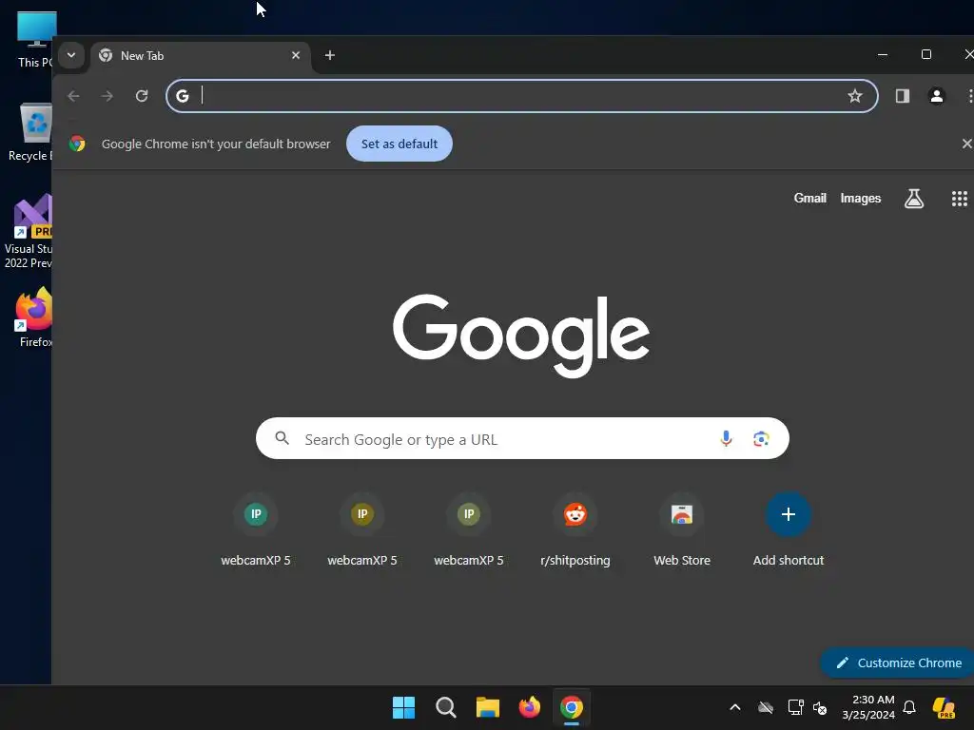Image resolution: width=974 pixels, height=730 pixels.
Task: Click into the address bar
Action: click(x=522, y=96)
